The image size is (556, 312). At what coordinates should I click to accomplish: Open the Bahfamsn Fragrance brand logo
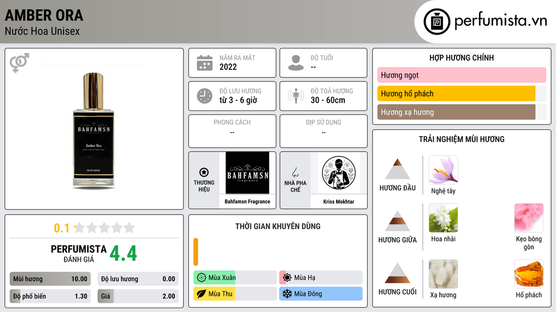click(x=248, y=173)
